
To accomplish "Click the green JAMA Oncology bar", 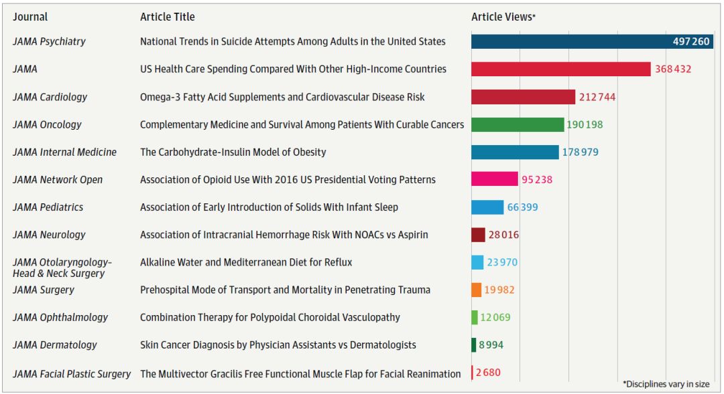I will [518, 124].
